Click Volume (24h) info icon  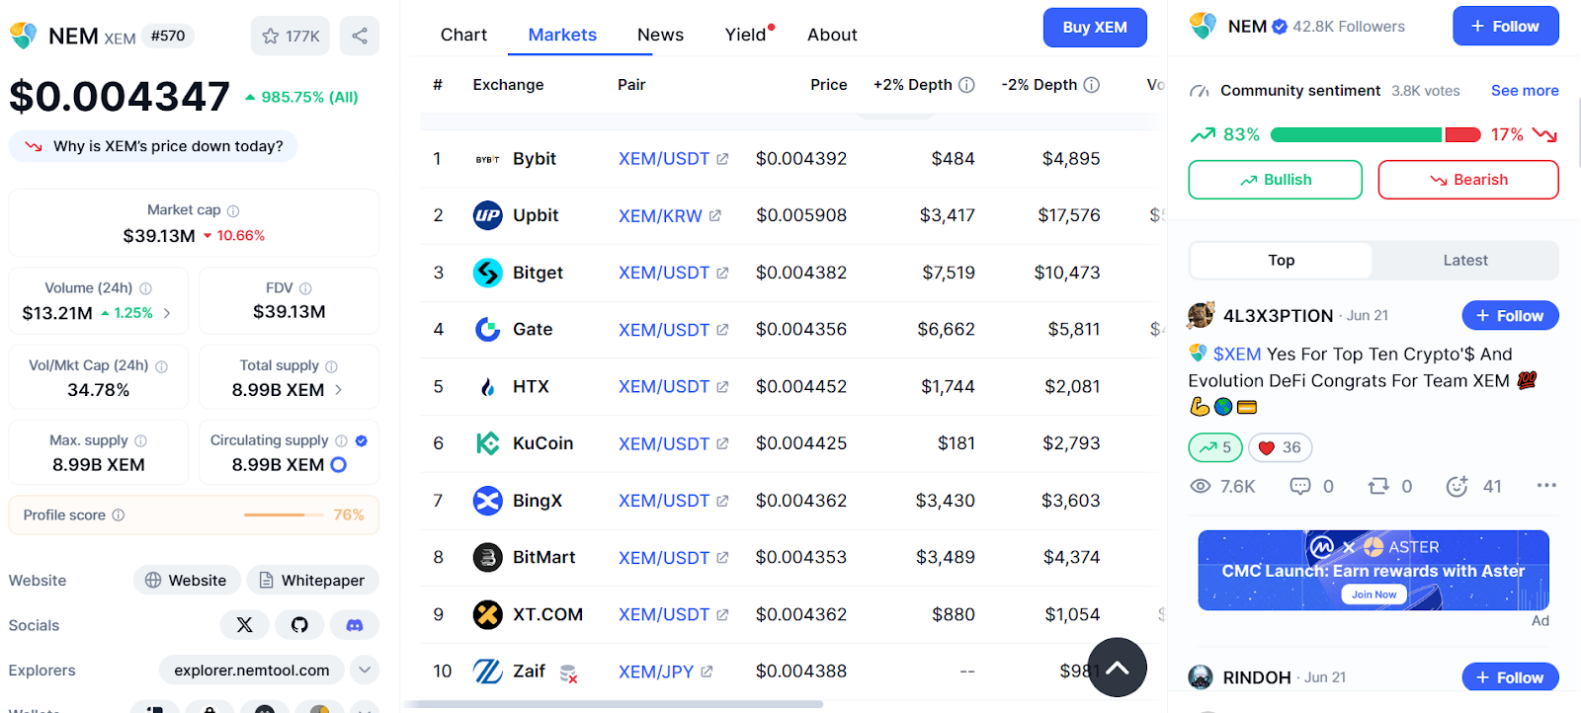coord(145,288)
